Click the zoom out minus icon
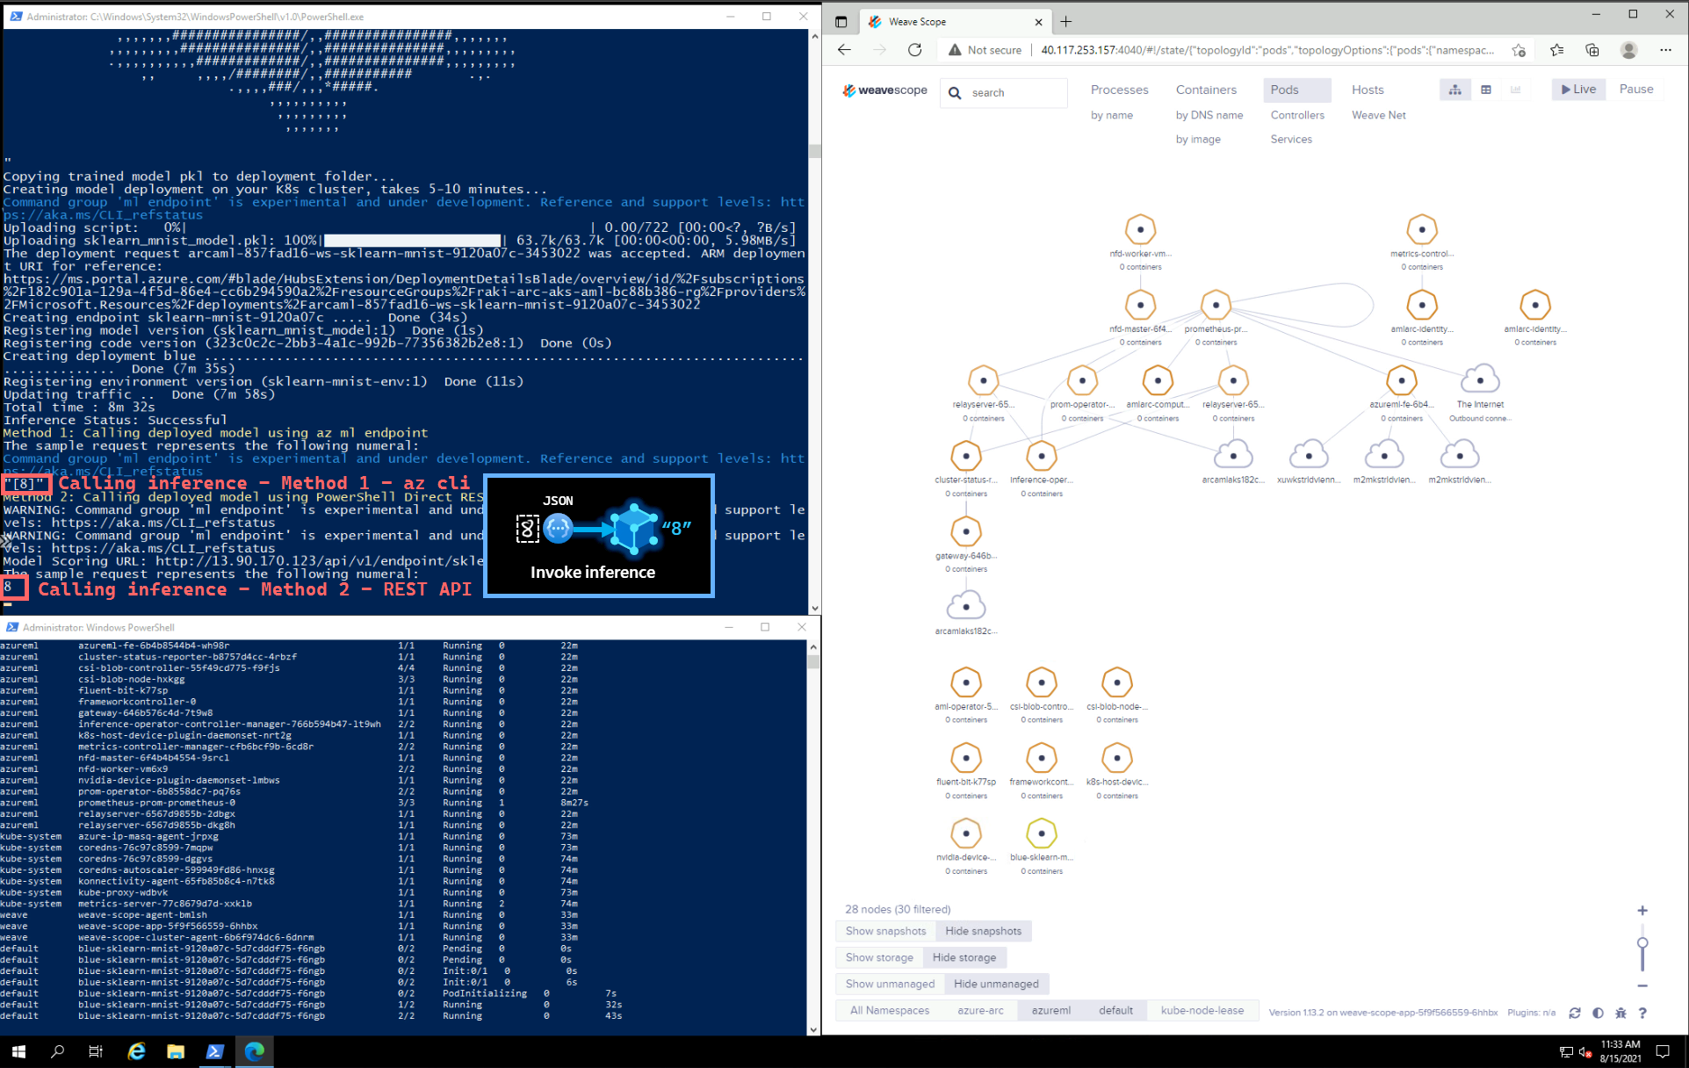The image size is (1689, 1068). click(x=1642, y=986)
